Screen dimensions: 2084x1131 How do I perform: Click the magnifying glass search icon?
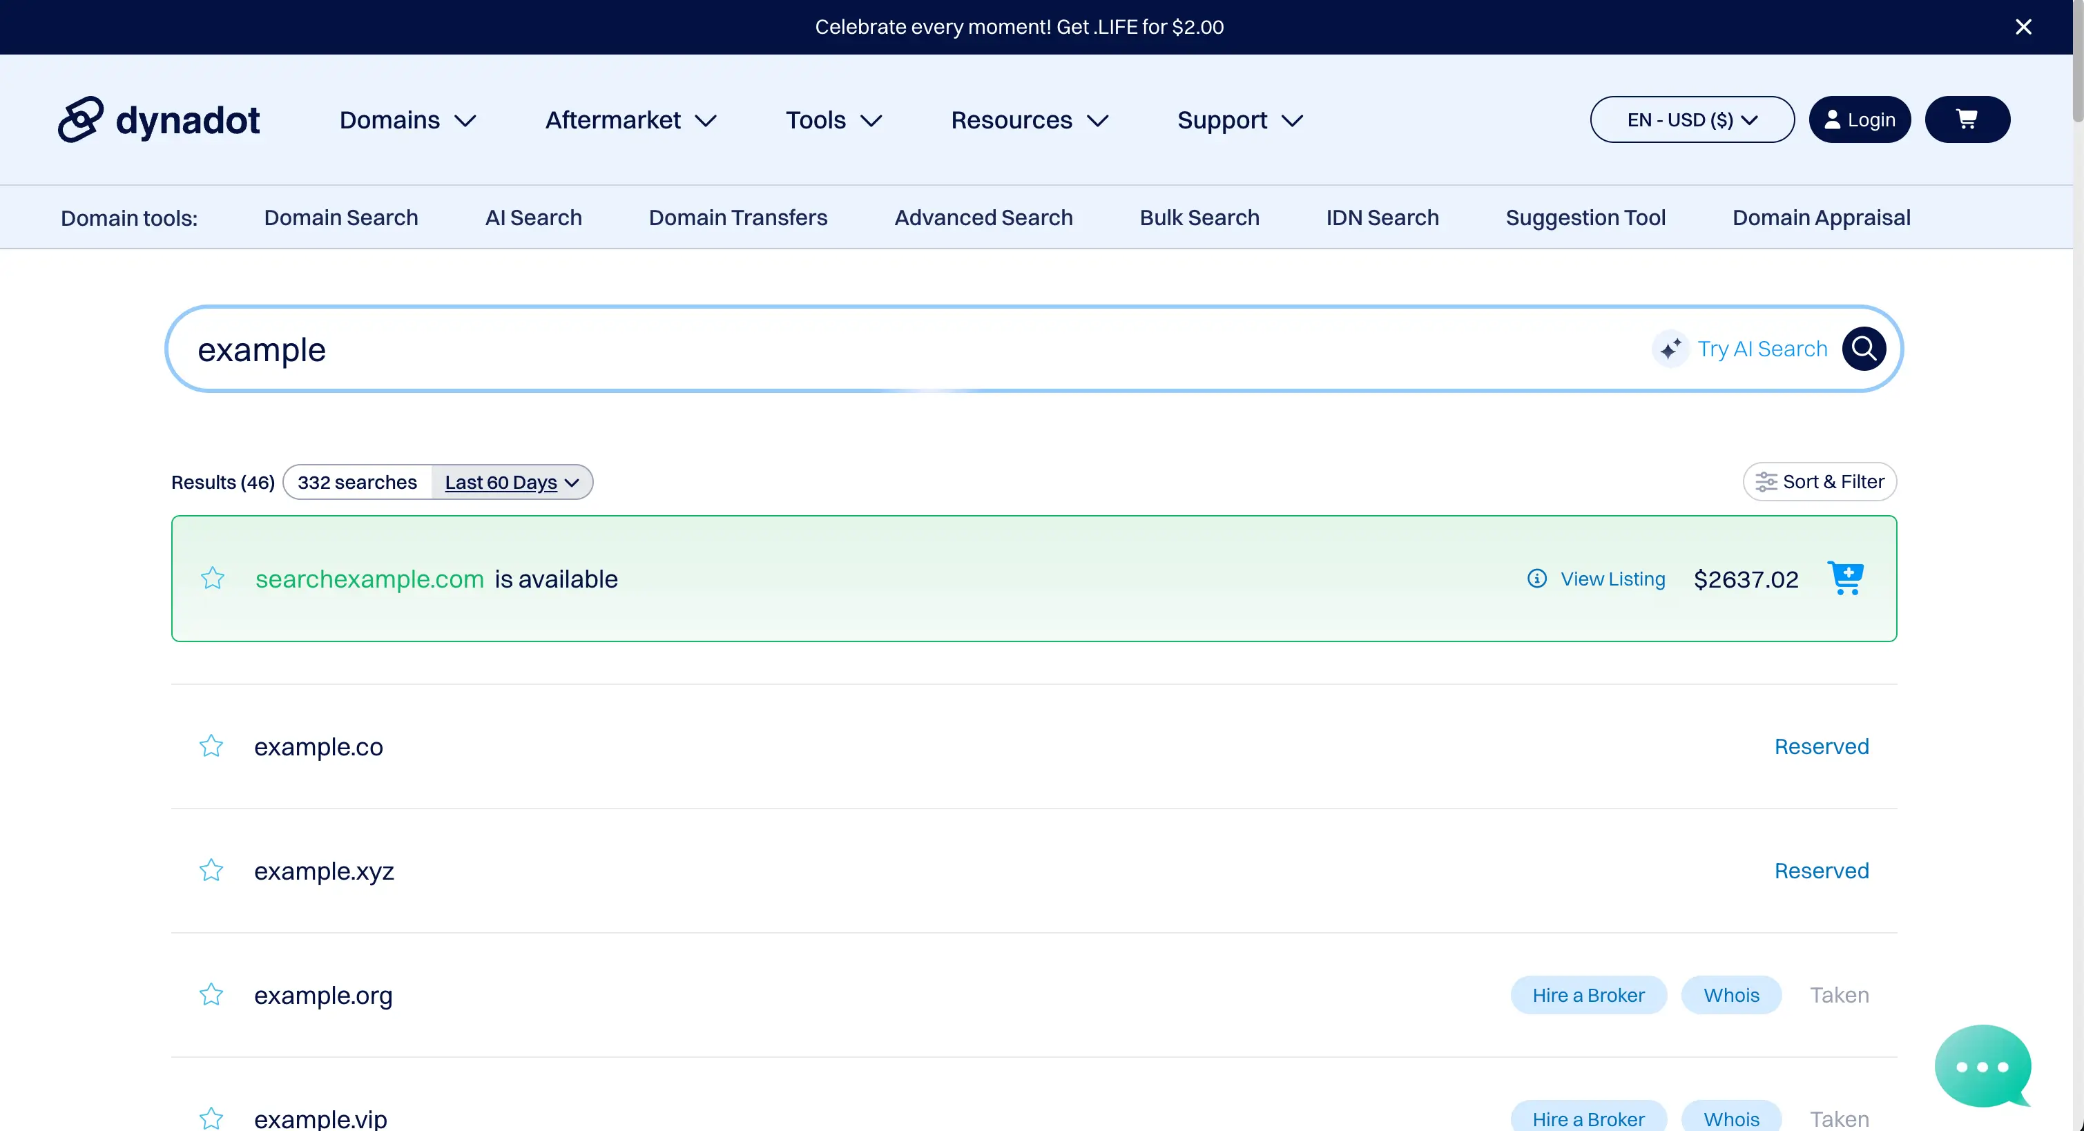(x=1864, y=348)
